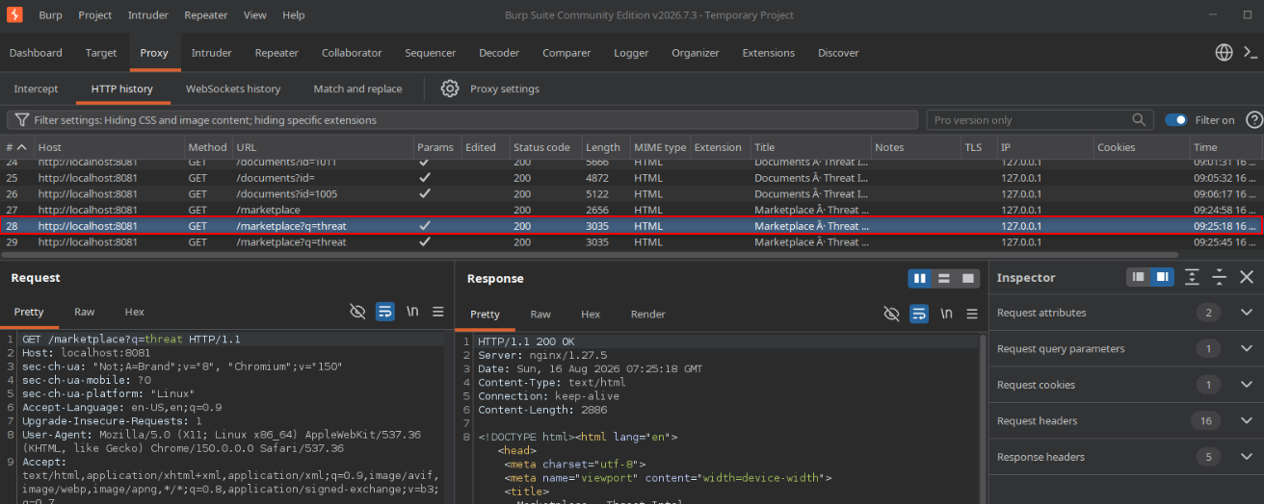The image size is (1264, 504).
Task: Open the Repeater menu in menu bar
Action: [x=206, y=14]
